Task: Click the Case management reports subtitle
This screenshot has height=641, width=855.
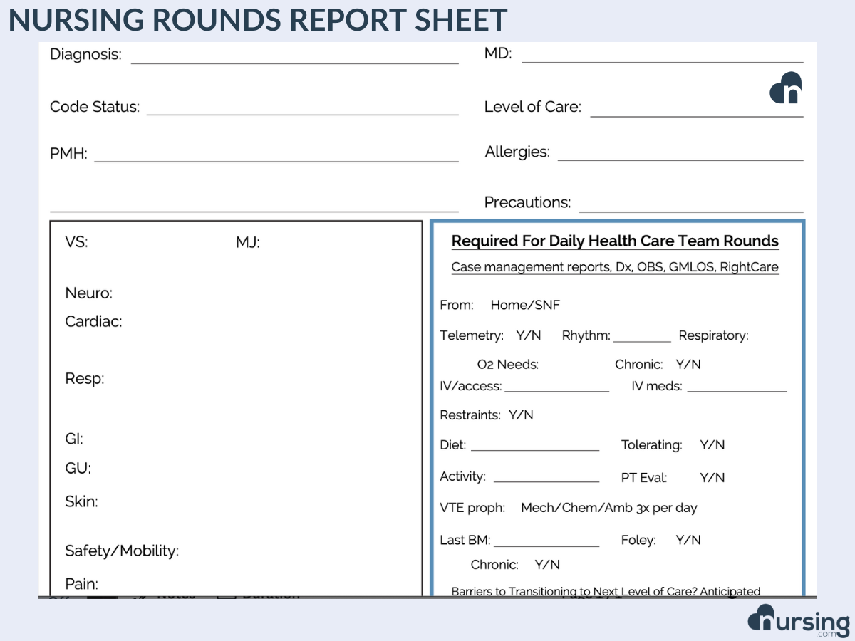Action: click(615, 266)
